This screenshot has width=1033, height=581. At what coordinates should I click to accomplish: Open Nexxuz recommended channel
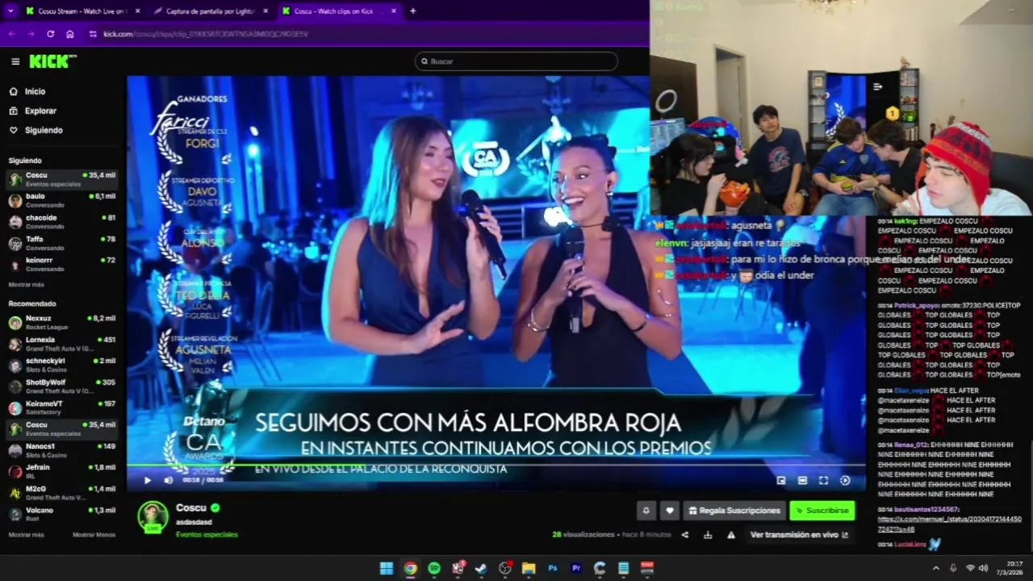pyautogui.click(x=62, y=322)
